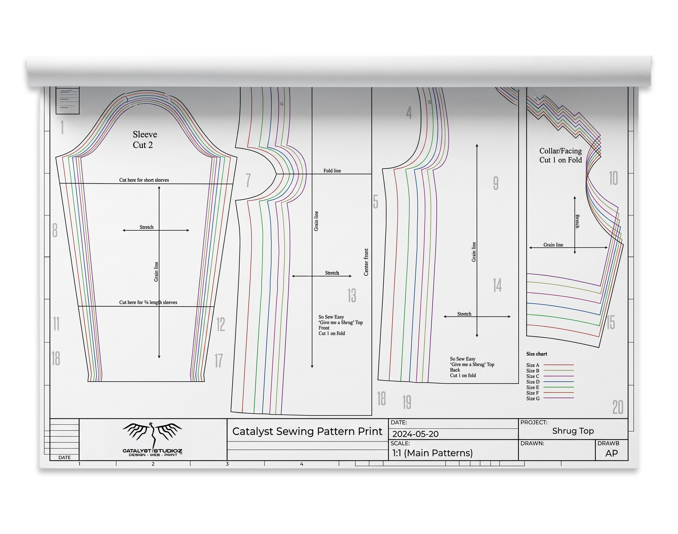Click the page number 12

pyautogui.click(x=221, y=325)
